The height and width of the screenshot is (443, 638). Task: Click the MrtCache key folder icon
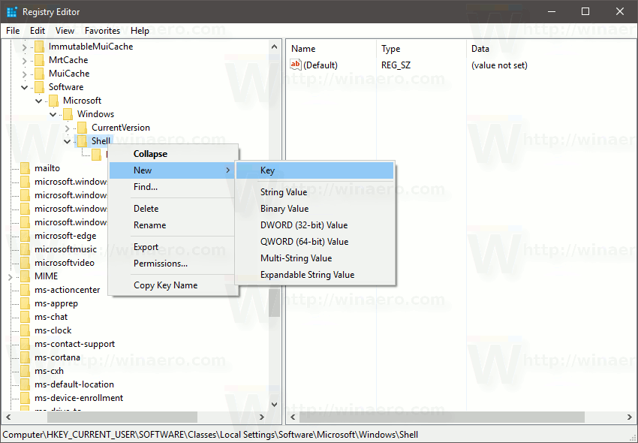click(38, 59)
